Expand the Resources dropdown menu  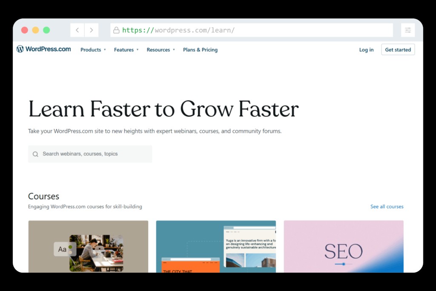161,50
